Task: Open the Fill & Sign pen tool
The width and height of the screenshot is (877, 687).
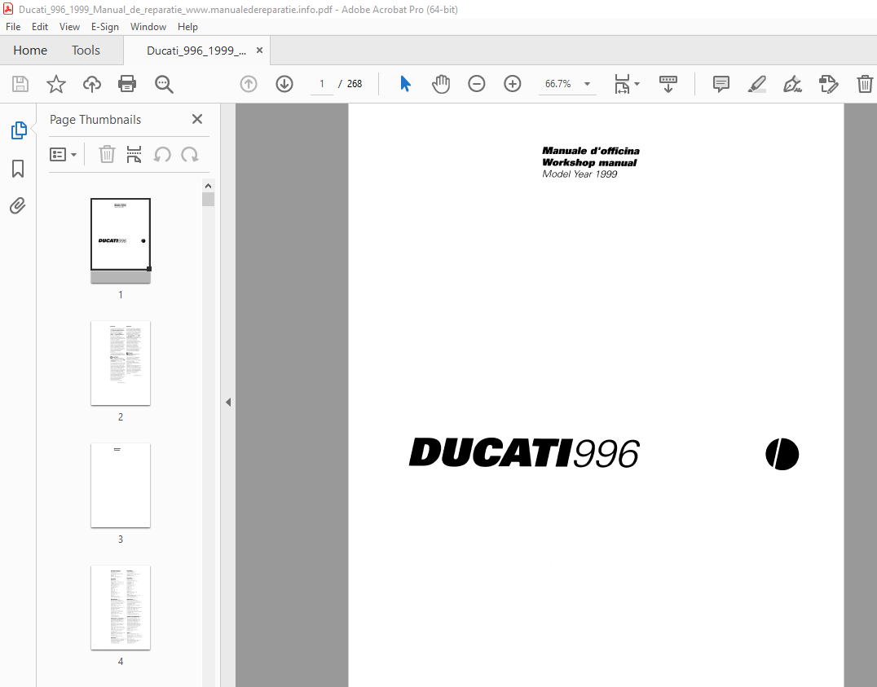Action: [792, 84]
